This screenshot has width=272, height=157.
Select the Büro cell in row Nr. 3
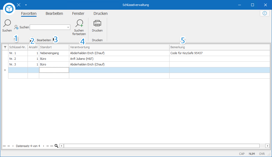click(54, 64)
